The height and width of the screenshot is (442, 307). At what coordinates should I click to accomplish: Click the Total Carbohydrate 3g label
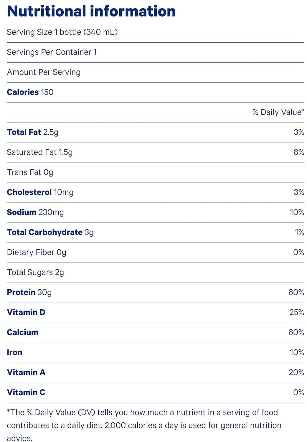tap(50, 232)
